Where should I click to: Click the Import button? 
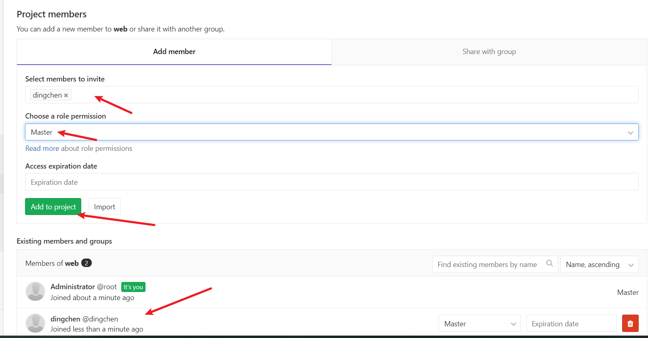point(104,207)
